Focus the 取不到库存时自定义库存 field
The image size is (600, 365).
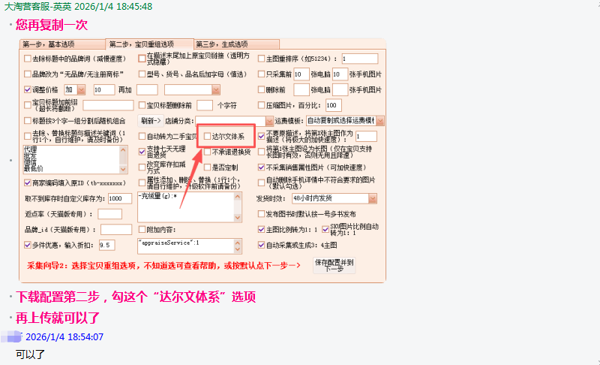119,198
